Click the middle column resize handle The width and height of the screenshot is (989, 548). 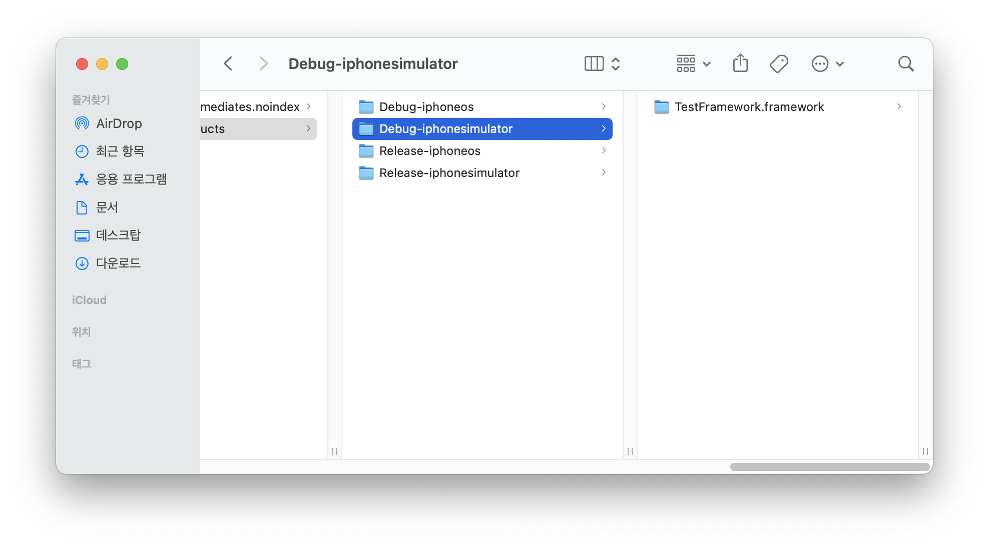630,451
